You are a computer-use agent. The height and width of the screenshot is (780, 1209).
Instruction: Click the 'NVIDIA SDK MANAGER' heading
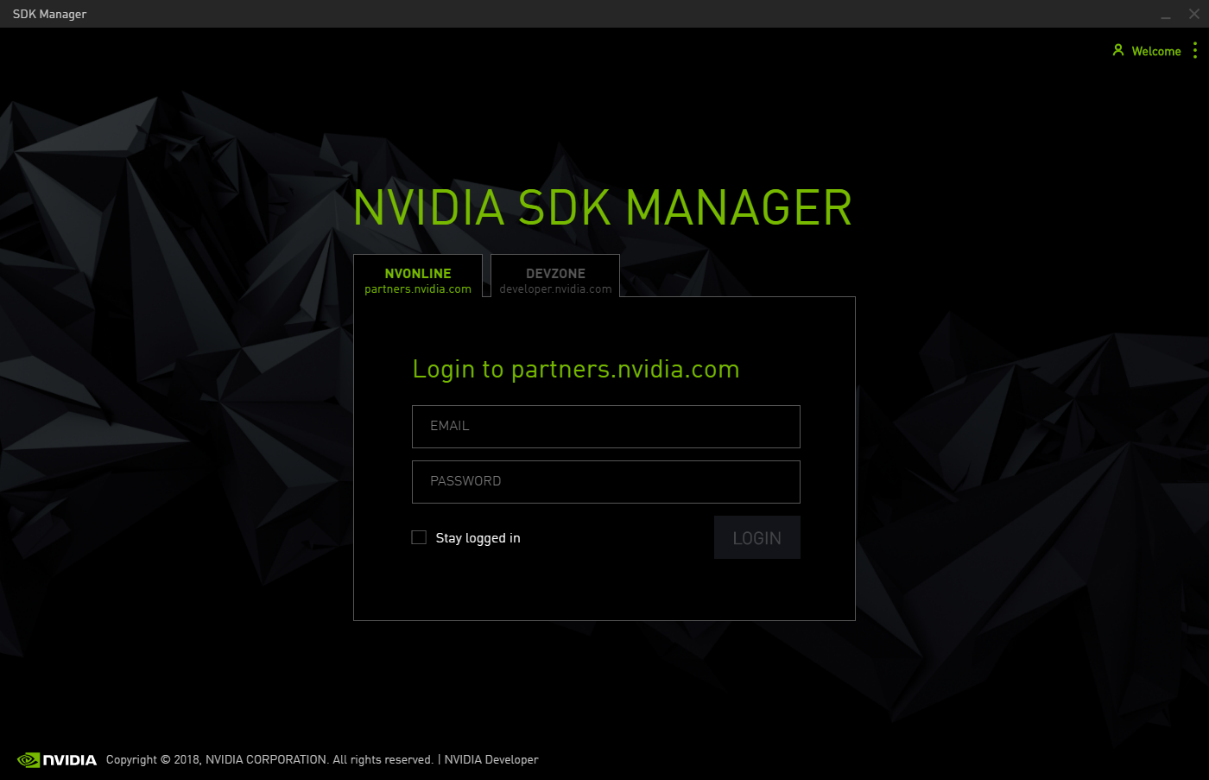603,208
